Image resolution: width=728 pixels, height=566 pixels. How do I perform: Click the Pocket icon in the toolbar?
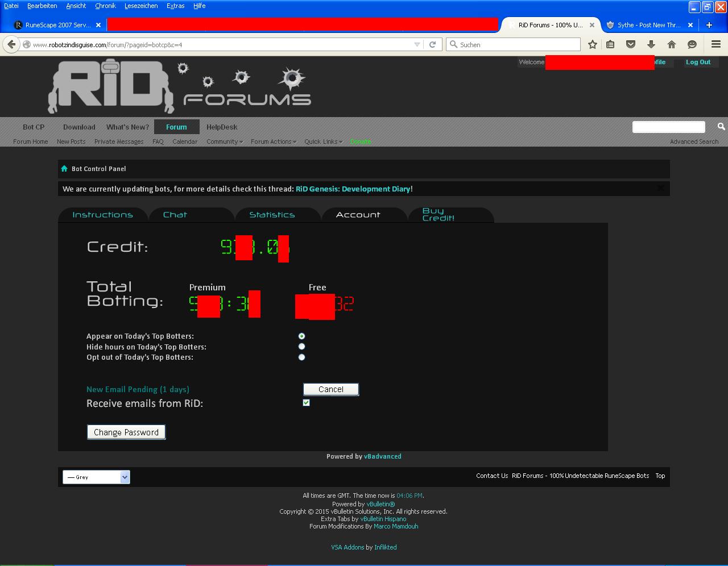631,44
